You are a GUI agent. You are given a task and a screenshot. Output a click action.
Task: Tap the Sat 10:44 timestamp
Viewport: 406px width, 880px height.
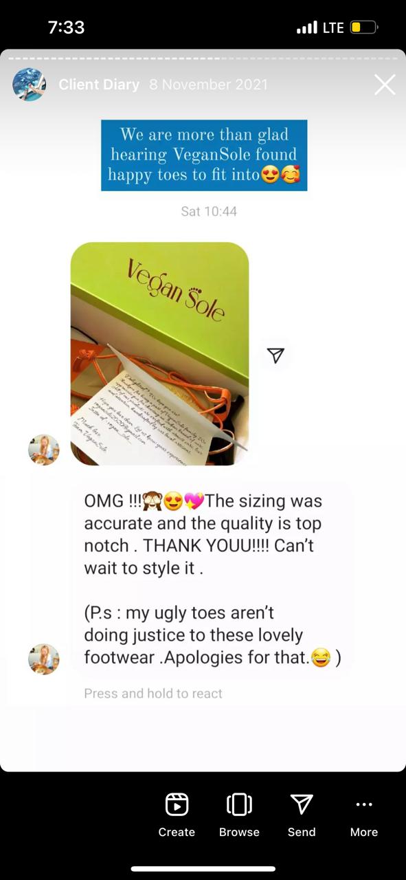209,211
